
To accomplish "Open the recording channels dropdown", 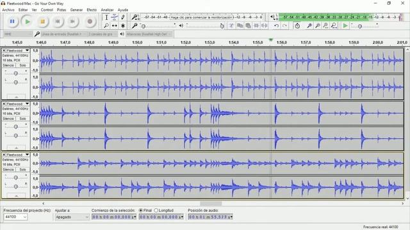I will pyautogui.click(x=102, y=34).
